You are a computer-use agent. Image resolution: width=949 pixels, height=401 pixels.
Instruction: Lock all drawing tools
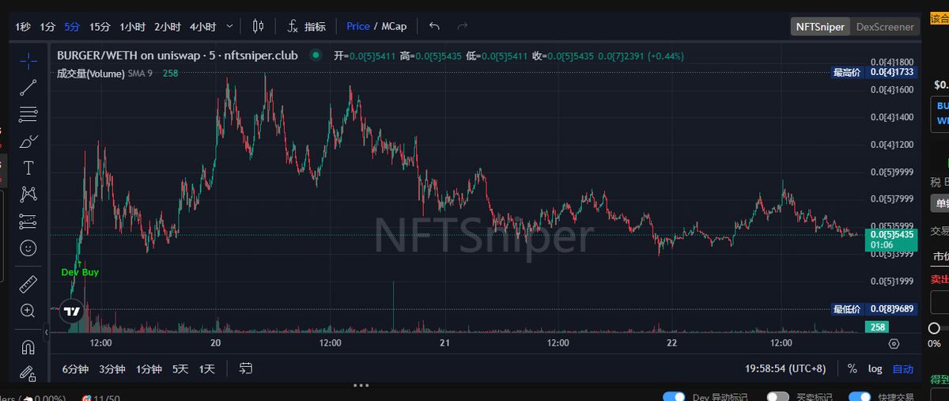28,373
